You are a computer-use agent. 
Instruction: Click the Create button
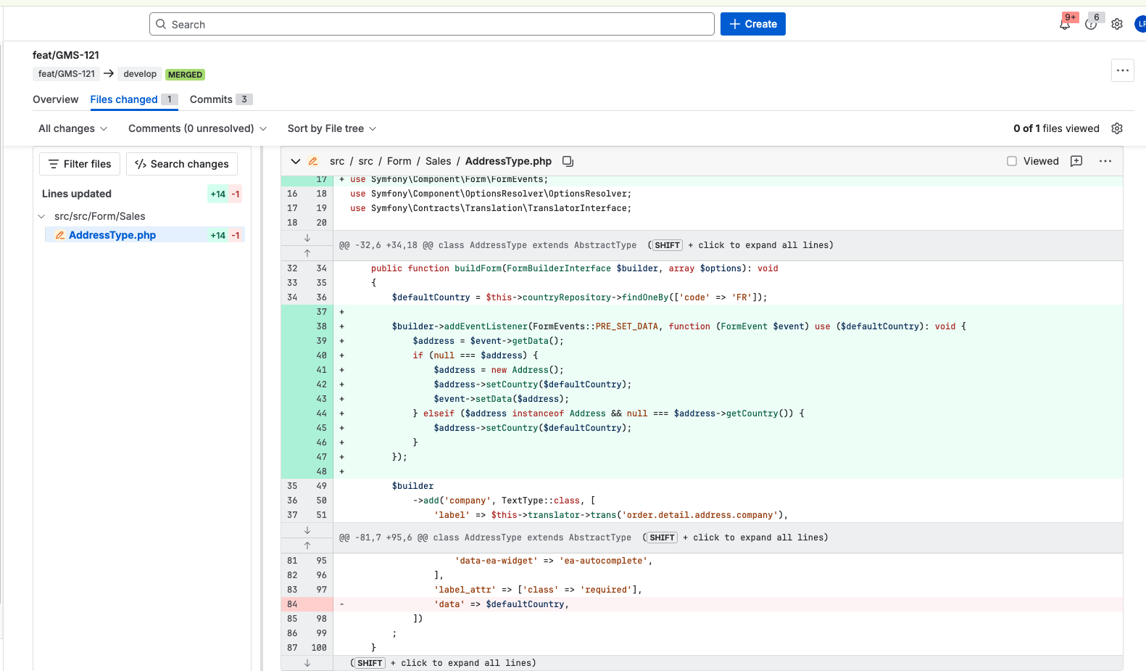[x=752, y=24]
